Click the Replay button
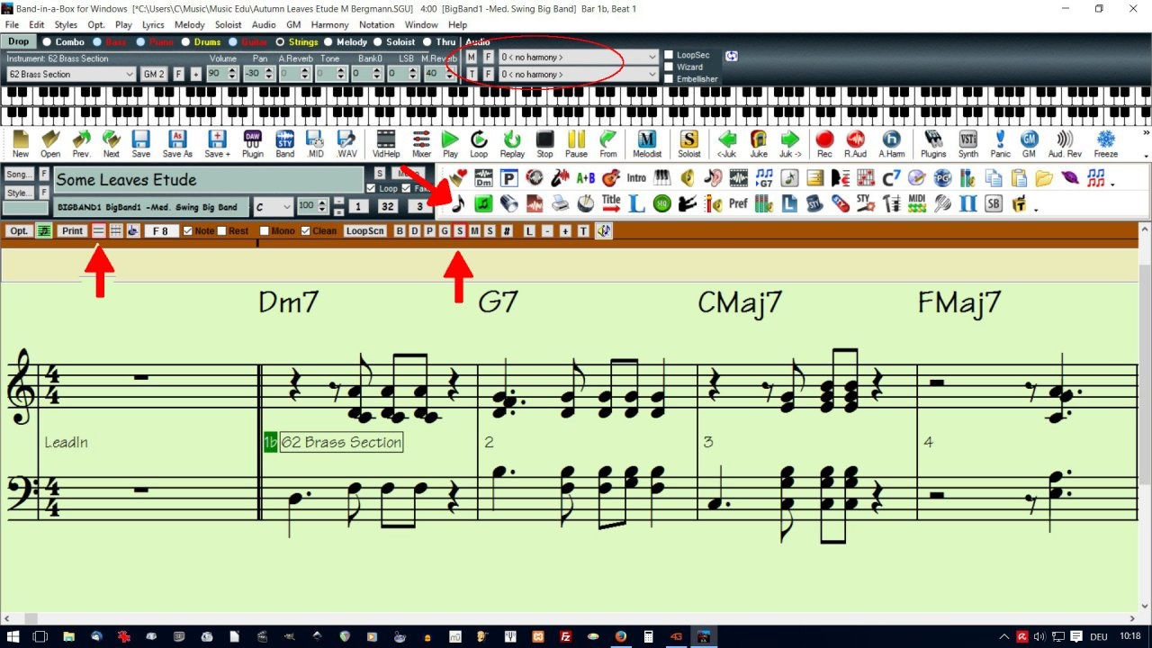 512,144
